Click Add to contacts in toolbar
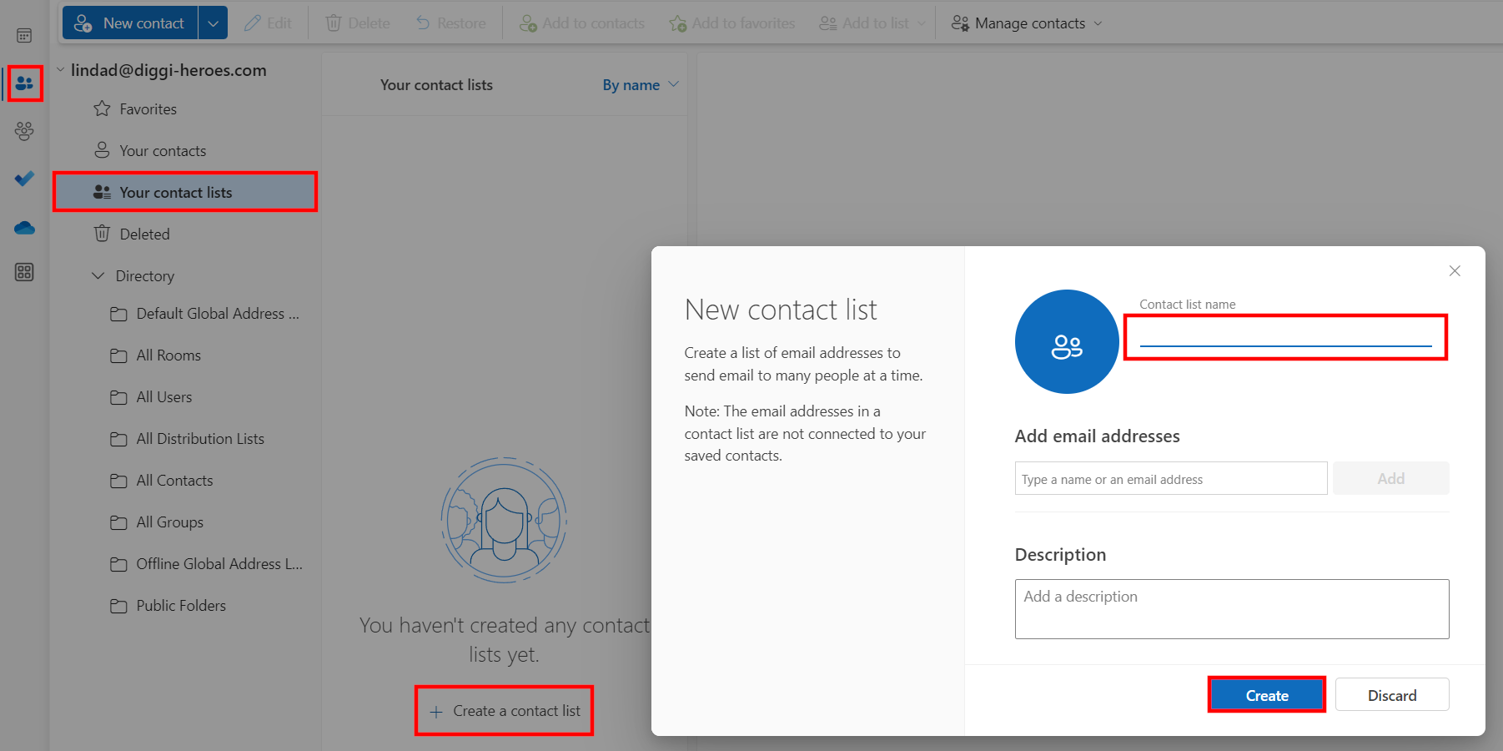The height and width of the screenshot is (751, 1503). [x=581, y=23]
